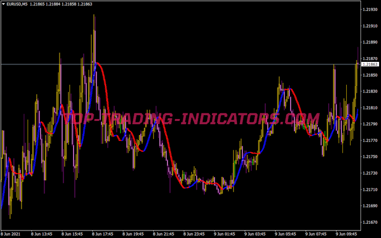Click the 8 Jun 17:45 time label
The image size is (381, 238).
(102, 234)
